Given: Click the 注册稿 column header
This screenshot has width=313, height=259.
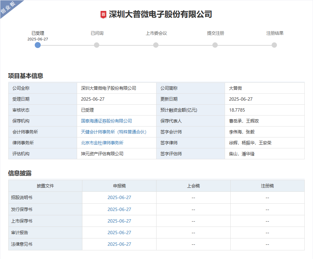Looking at the screenshot, I should [267, 186].
